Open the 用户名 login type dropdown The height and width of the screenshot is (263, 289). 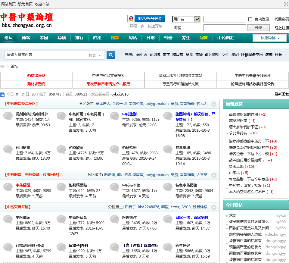coord(186,19)
